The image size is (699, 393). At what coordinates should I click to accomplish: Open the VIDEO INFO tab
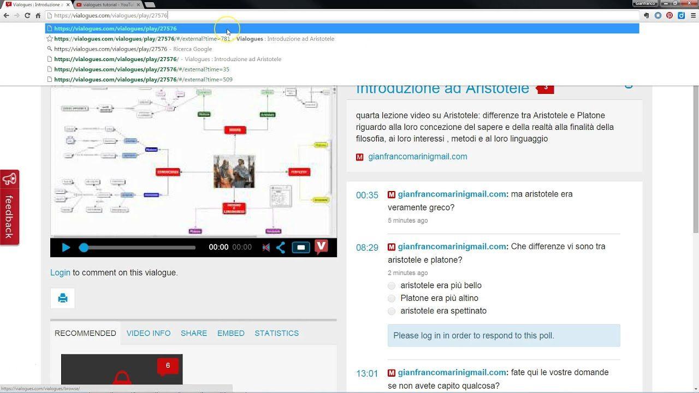click(149, 333)
